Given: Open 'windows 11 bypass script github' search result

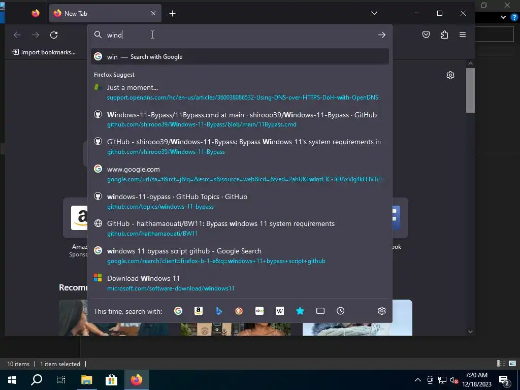Looking at the screenshot, I should click(240, 256).
